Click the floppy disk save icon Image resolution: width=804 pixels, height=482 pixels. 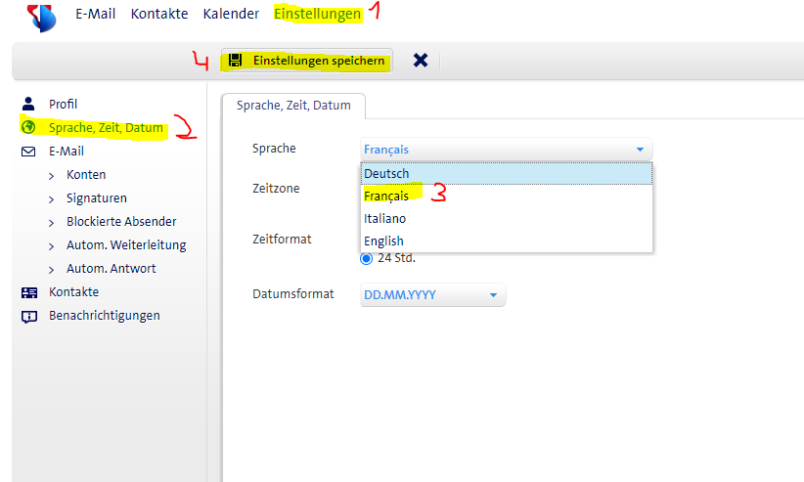235,61
